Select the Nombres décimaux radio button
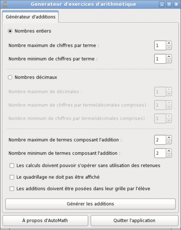This screenshot has height=230, width=181. pyautogui.click(x=10, y=77)
